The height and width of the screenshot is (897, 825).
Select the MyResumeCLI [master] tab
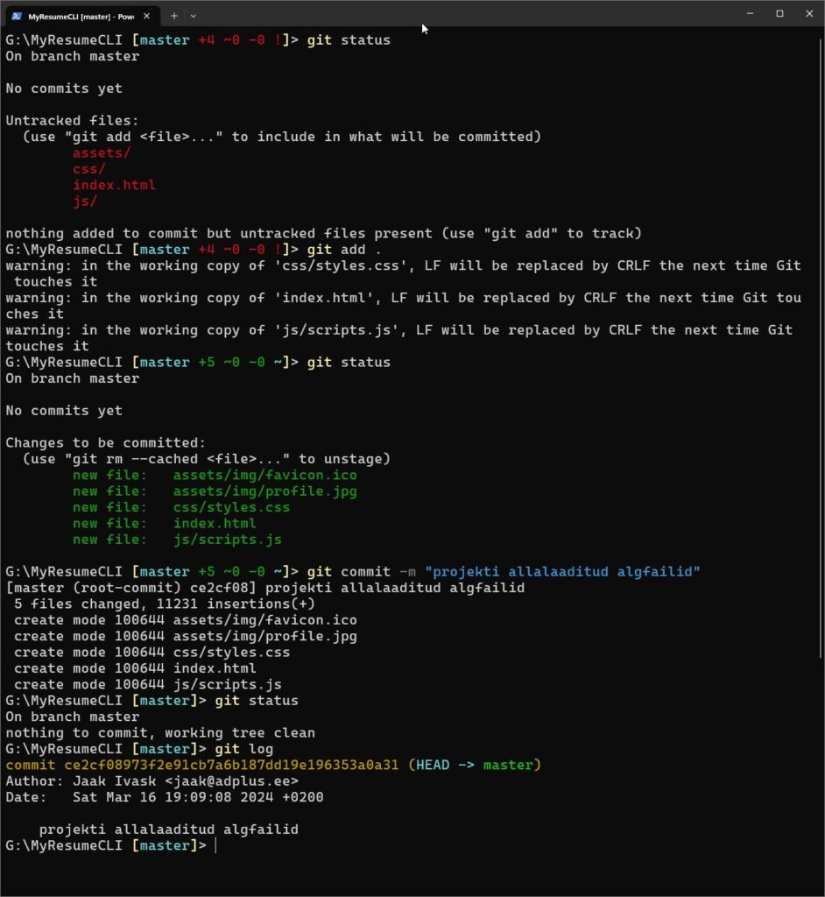(x=79, y=16)
